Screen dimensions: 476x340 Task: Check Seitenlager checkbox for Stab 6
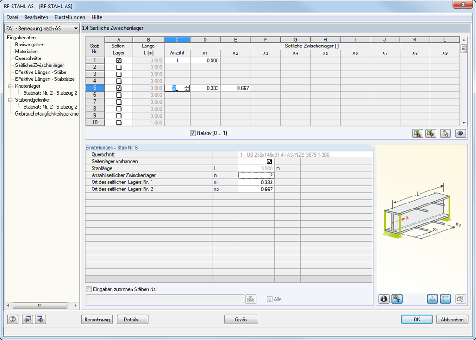point(119,95)
